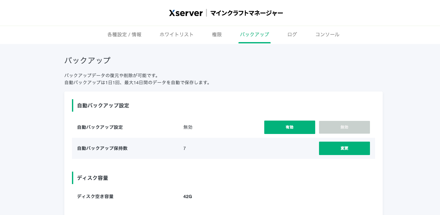Click the ディスク容量 section heading

coord(93,178)
